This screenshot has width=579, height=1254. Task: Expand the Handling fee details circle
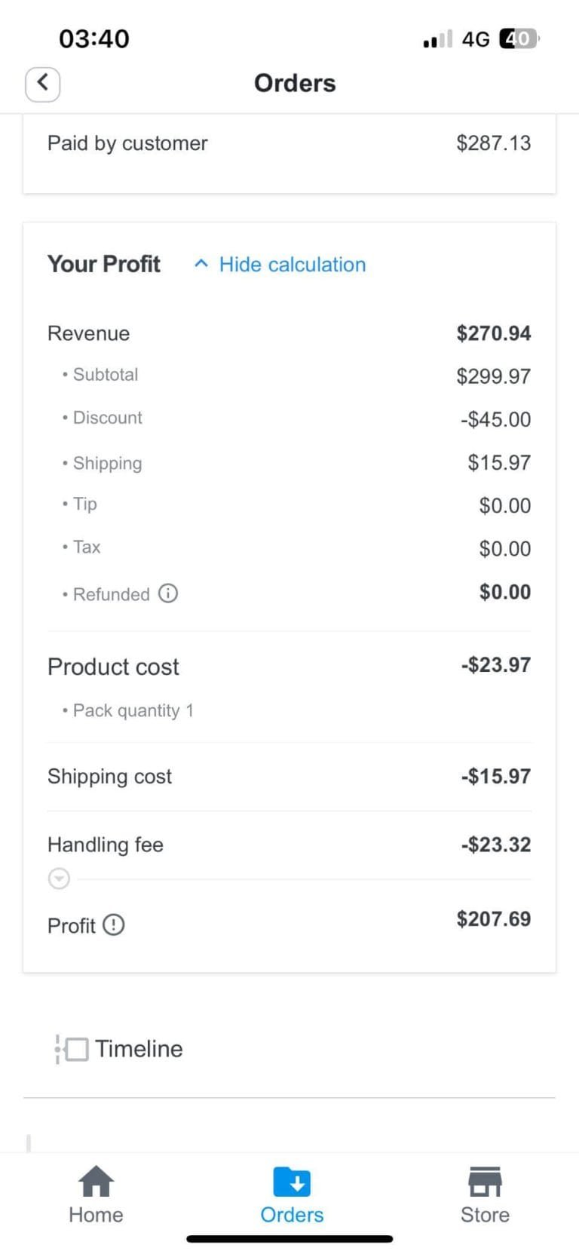point(59,878)
